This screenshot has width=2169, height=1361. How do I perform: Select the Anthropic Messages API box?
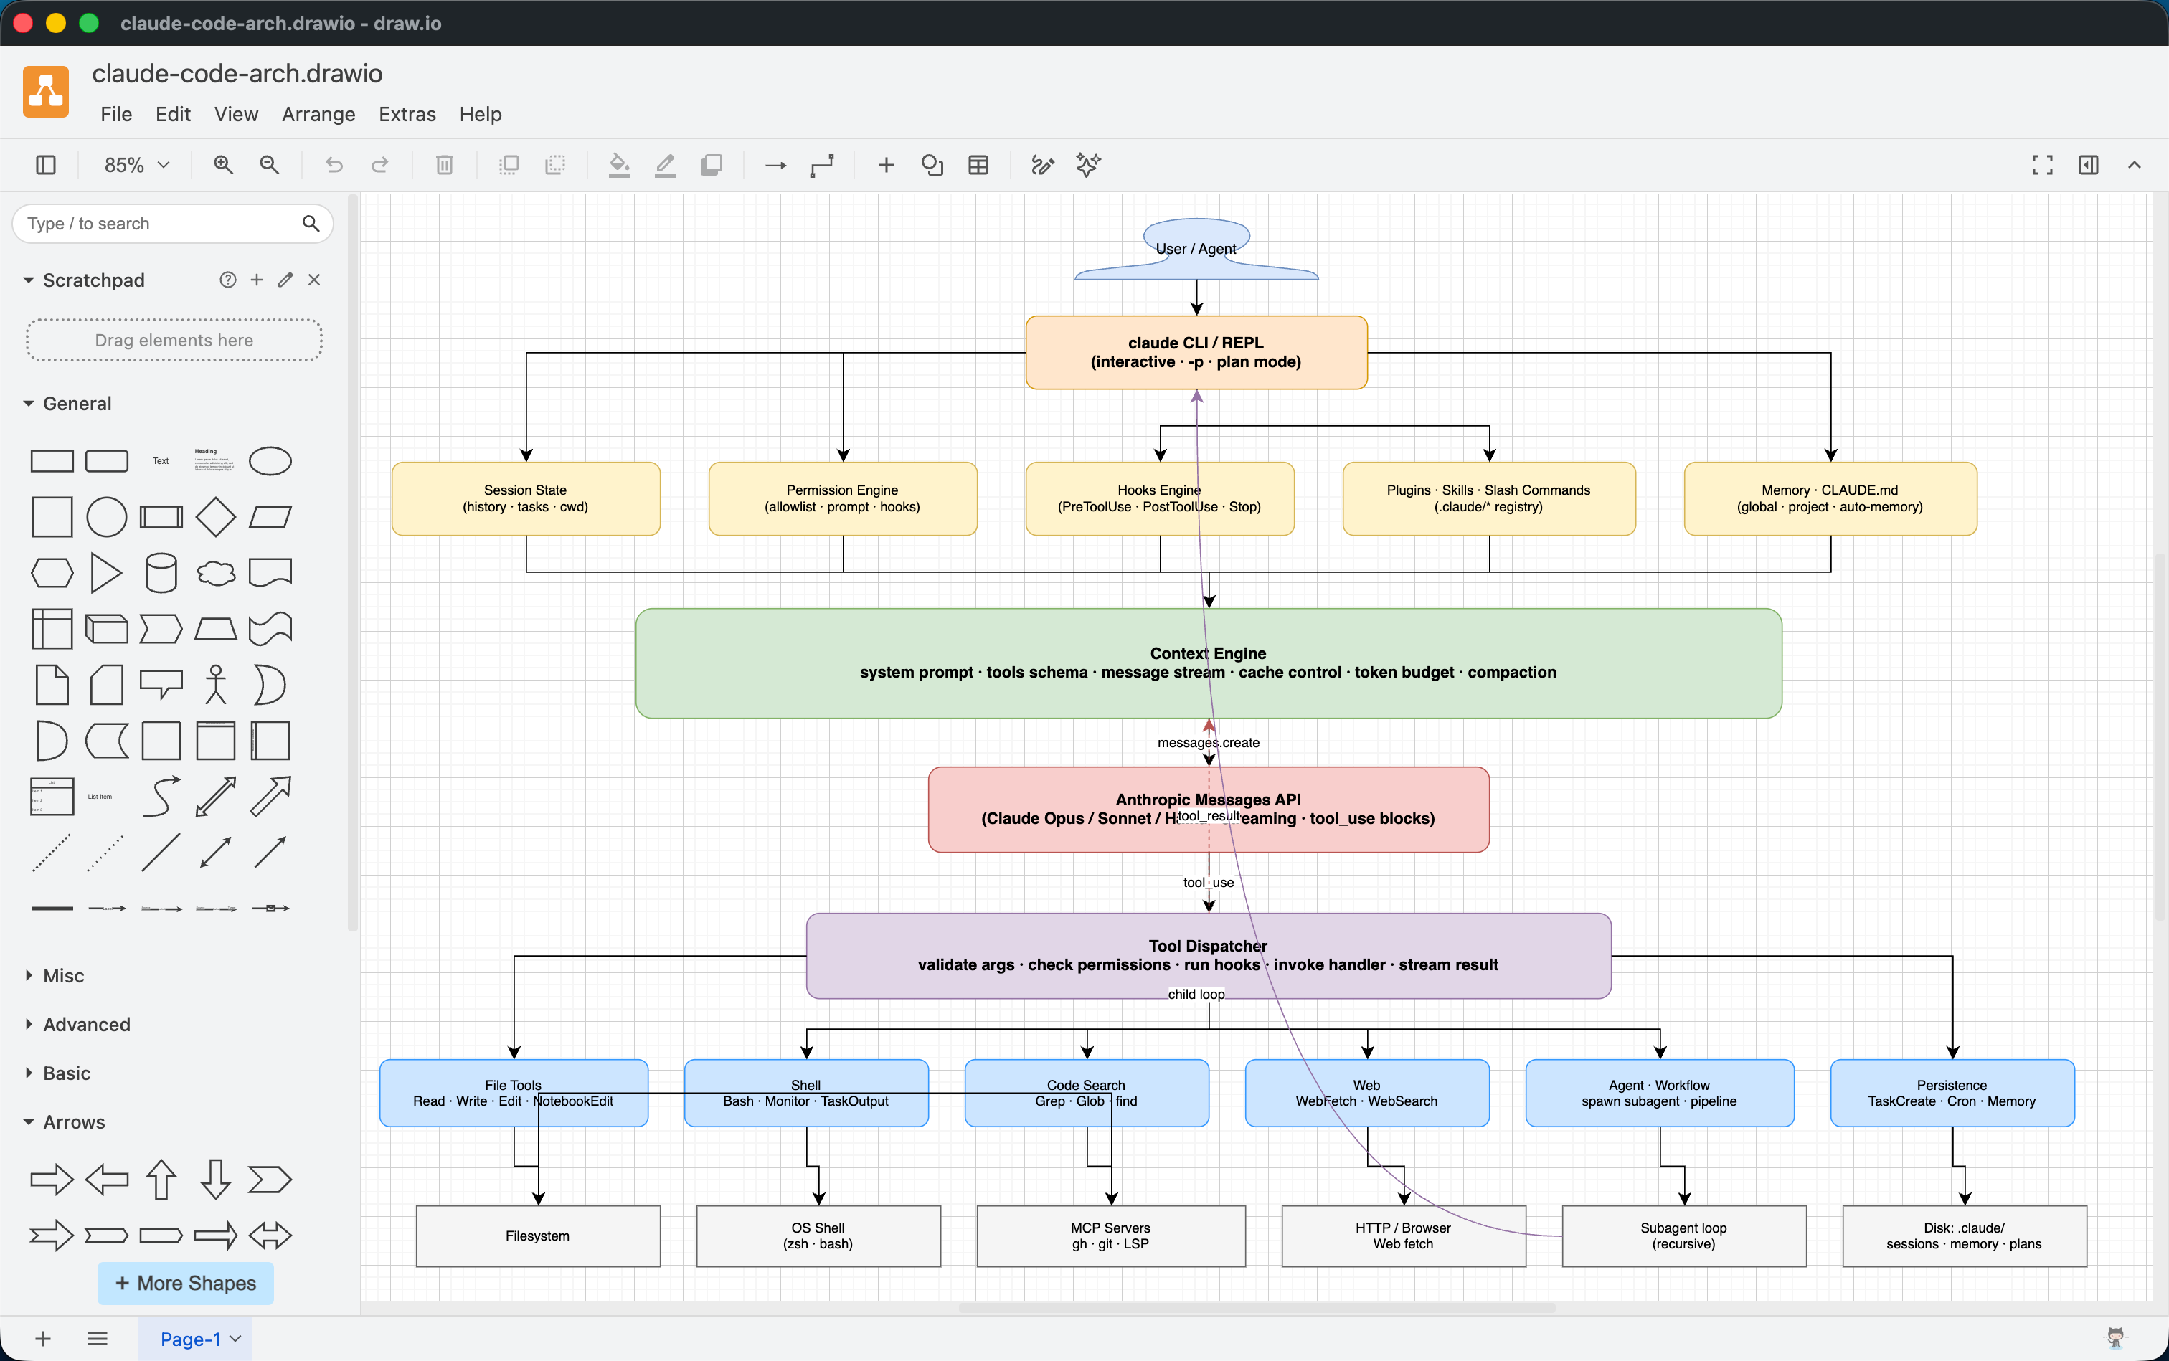point(1209,810)
